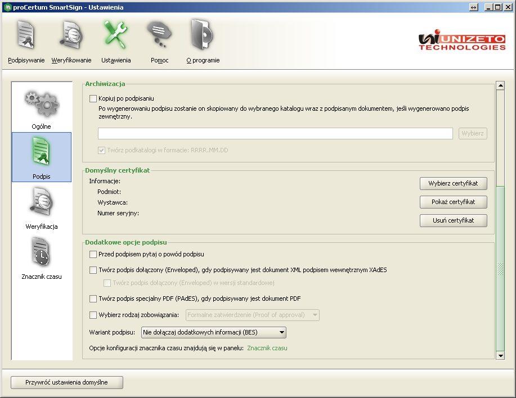Click the Domyślny certyfikat heading
The image size is (516, 398).
[117, 170]
